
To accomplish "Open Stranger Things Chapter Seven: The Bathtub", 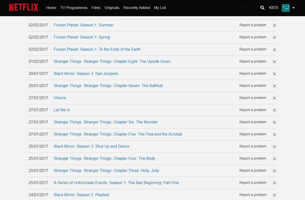I will 108,86.
